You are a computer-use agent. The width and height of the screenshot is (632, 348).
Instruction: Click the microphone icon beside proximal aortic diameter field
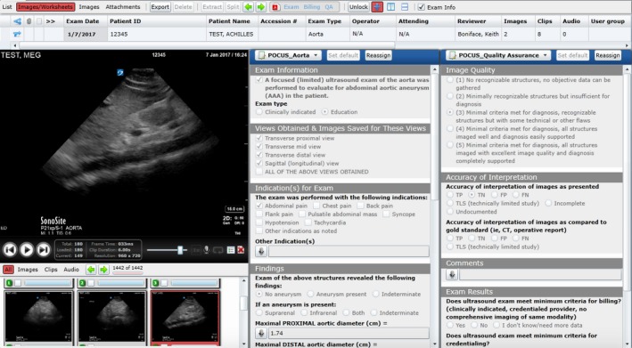(261, 333)
